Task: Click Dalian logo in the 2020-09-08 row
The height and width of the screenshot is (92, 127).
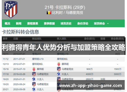Action: pos(34,89)
